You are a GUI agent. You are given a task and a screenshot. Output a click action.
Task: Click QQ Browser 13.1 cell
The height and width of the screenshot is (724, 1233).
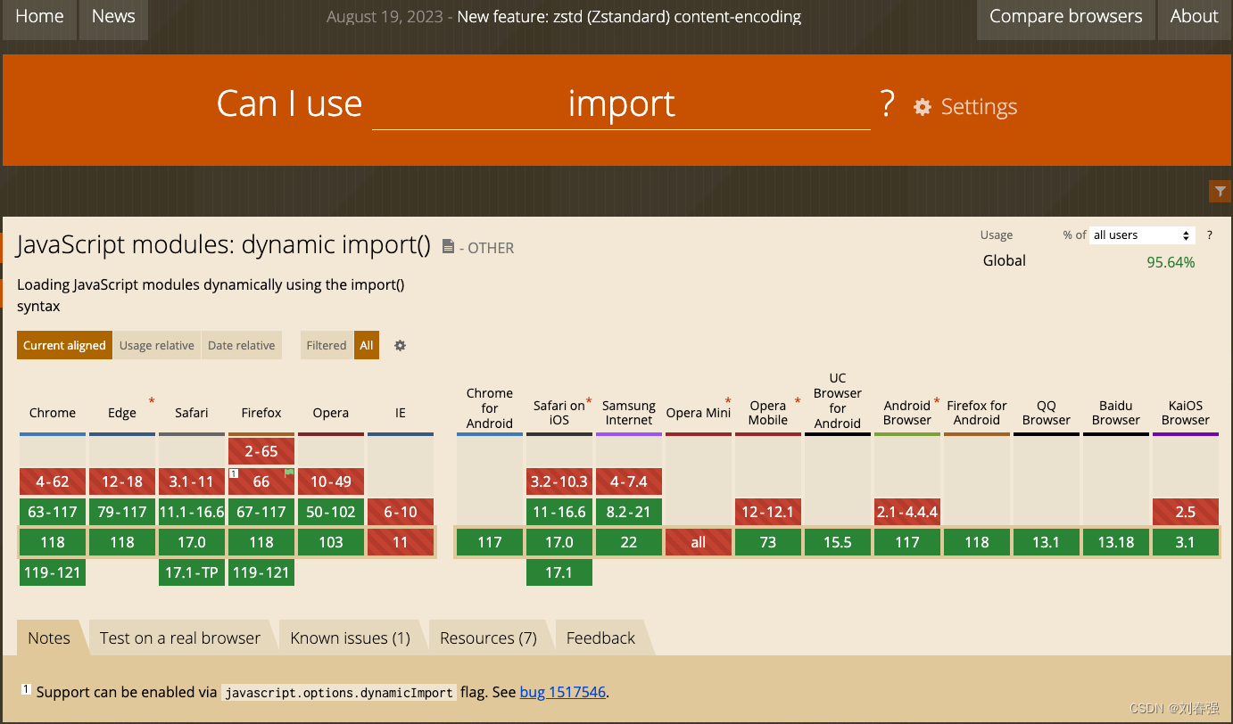point(1047,542)
